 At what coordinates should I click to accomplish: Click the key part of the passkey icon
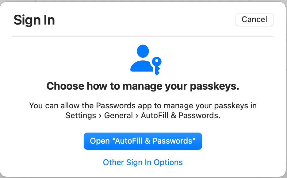[x=157, y=64]
